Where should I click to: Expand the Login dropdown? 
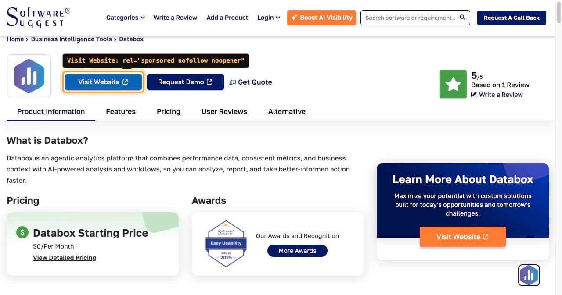tap(268, 18)
